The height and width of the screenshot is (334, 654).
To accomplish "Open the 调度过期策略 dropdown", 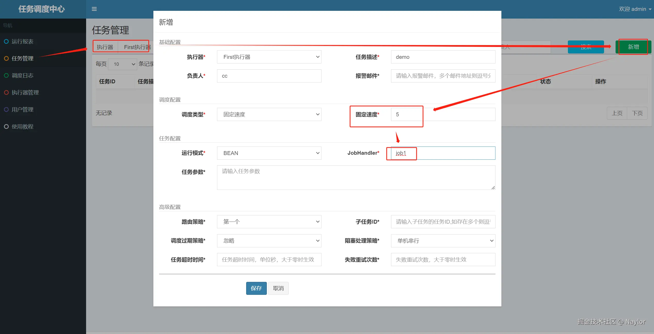I will pos(269,241).
